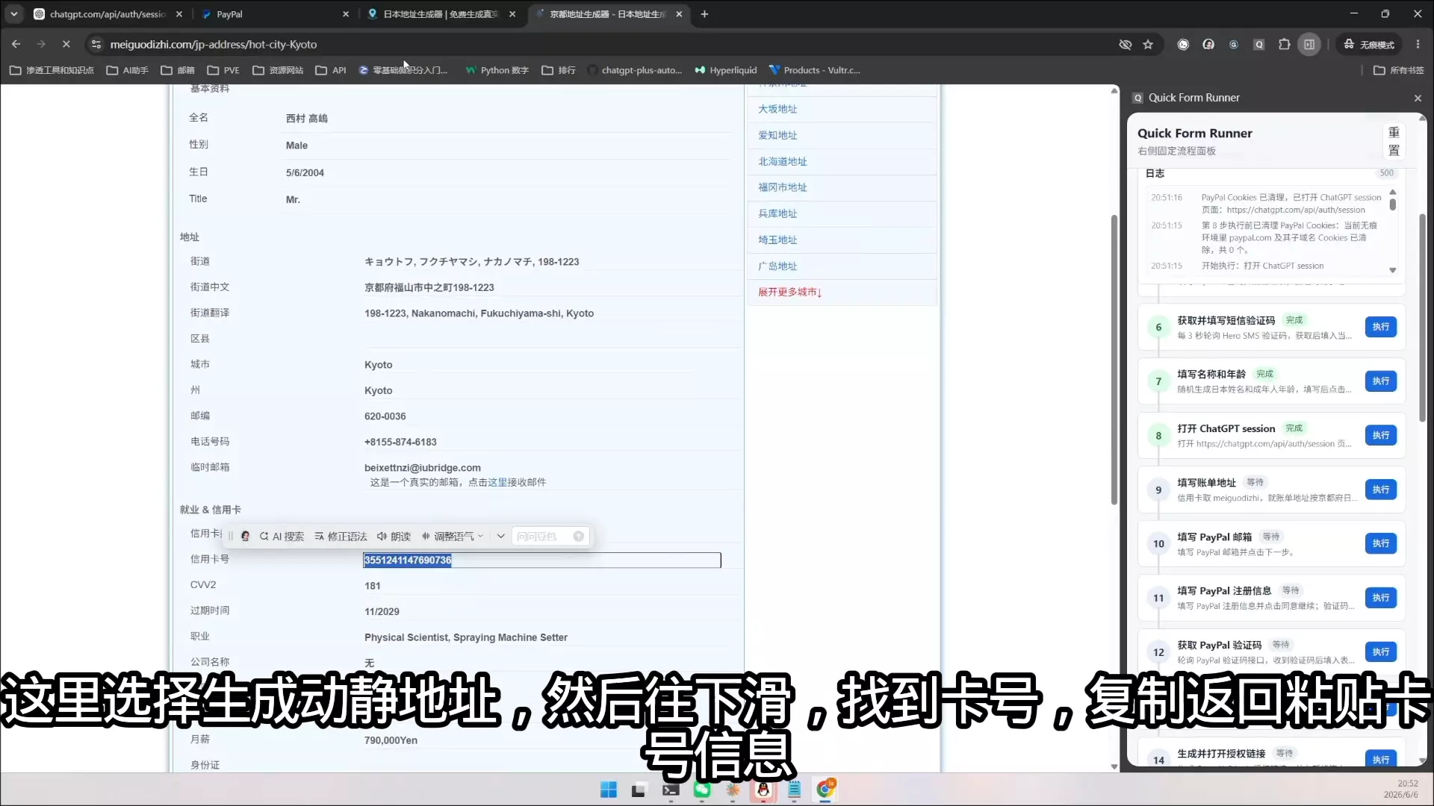Click 这里 link to receive email
Screen dimensions: 1434x806
coord(497,483)
